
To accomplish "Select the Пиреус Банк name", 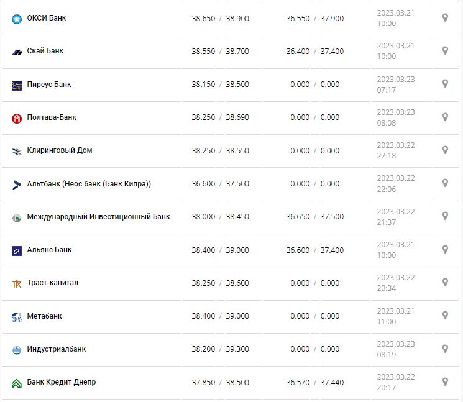I will pyautogui.click(x=49, y=85).
